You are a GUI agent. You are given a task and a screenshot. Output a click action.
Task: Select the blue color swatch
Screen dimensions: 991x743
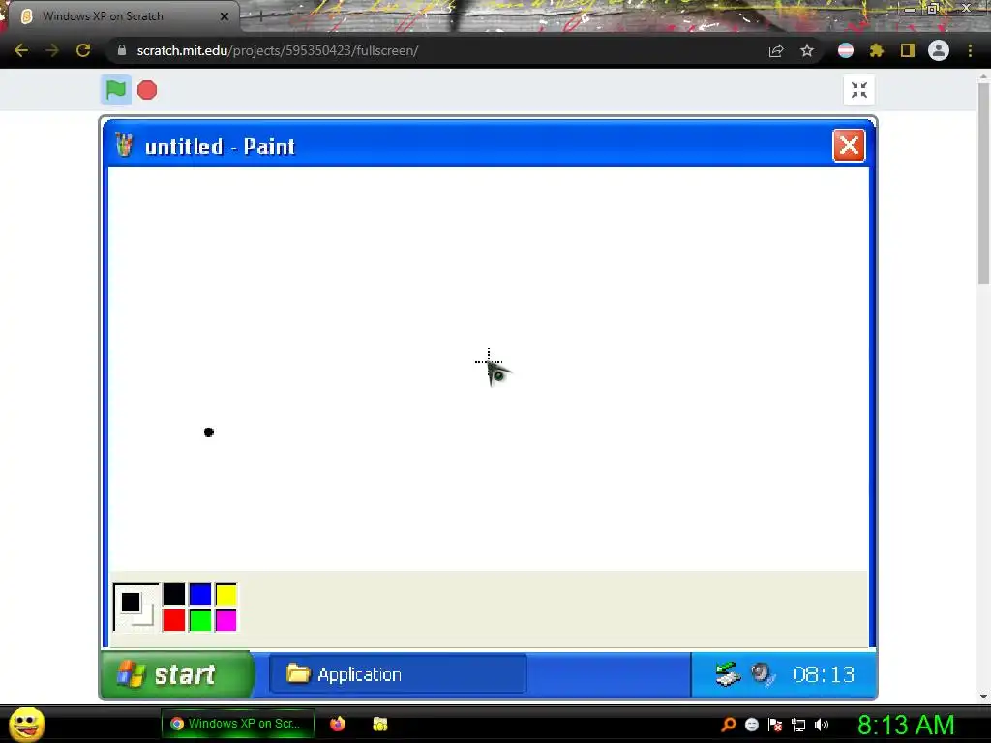(x=200, y=594)
